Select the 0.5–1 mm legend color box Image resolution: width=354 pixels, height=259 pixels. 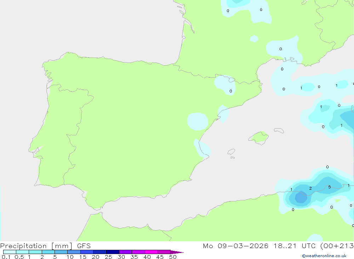(x=22, y=252)
